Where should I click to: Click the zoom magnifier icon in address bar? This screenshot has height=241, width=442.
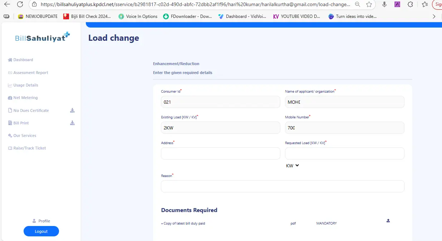click(x=358, y=4)
